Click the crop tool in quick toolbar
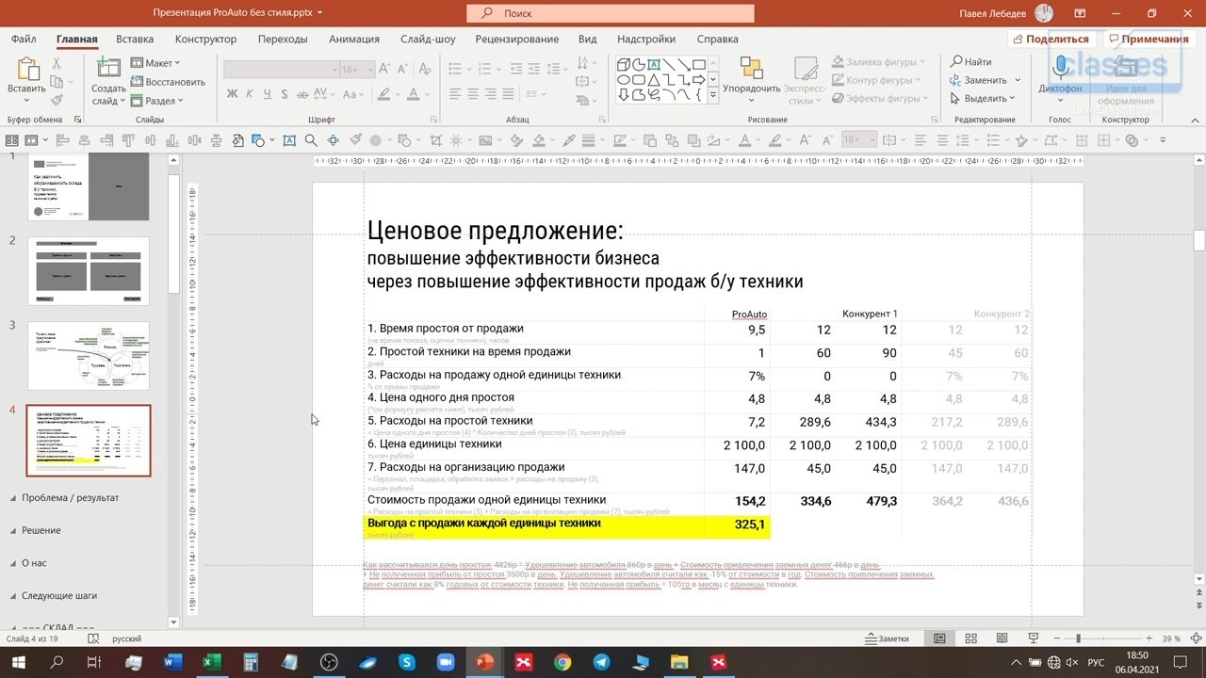Screen dimensions: 1206x678 (435, 140)
